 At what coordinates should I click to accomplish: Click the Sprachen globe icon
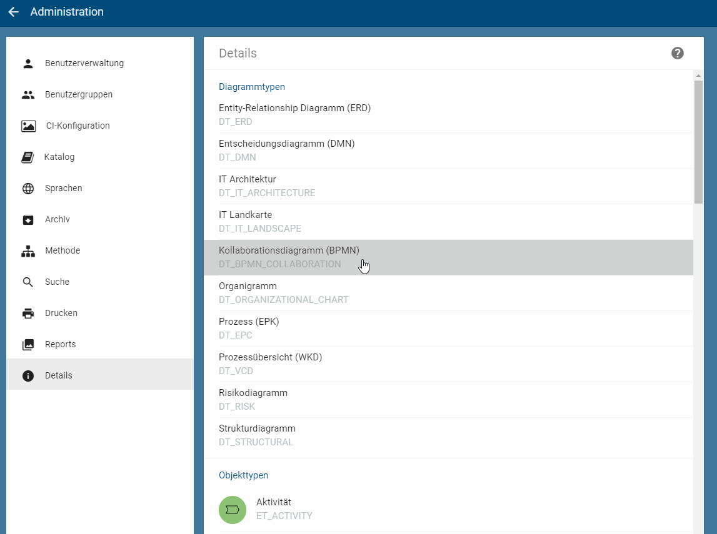pyautogui.click(x=28, y=187)
